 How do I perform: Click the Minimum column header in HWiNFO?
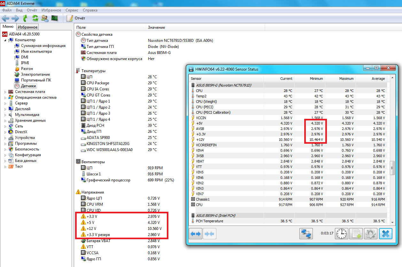pos(316,79)
